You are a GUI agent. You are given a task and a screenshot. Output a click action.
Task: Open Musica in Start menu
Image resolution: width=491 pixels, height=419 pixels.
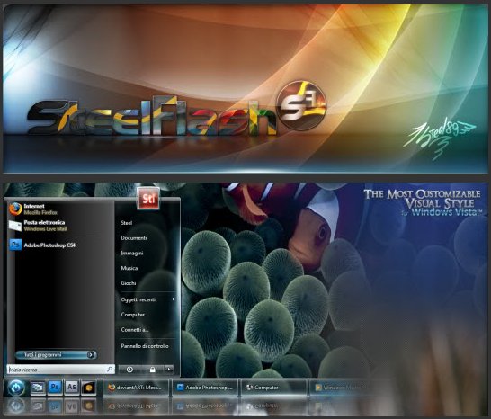point(129,268)
